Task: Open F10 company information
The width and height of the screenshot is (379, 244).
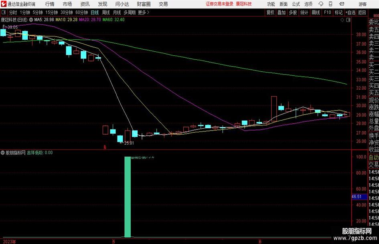Action: 328,12
